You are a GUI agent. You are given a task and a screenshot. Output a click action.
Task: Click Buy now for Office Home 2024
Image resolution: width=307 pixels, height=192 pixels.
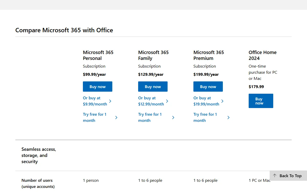(261, 101)
